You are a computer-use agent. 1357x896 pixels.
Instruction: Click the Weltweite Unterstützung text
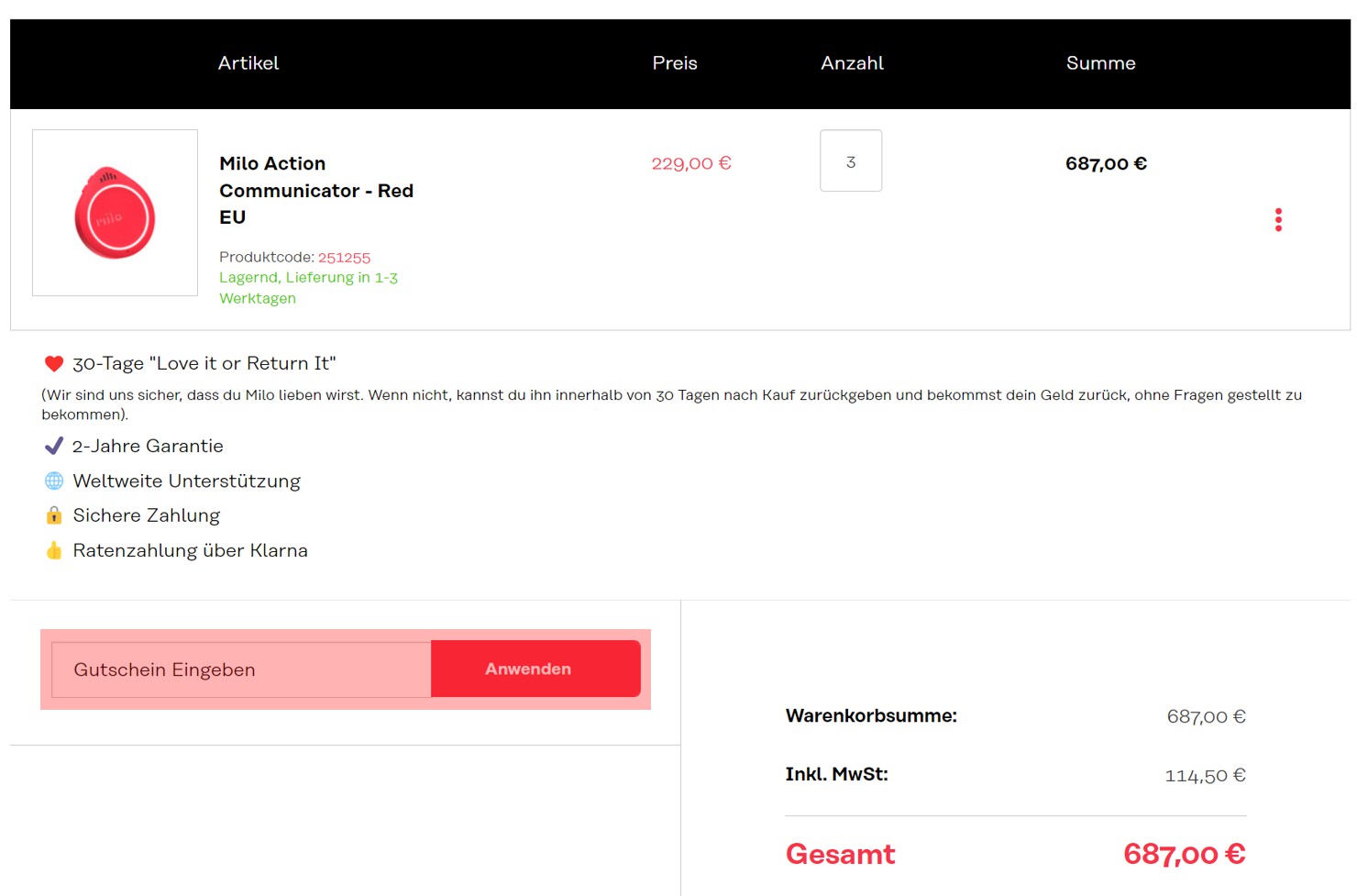point(187,481)
